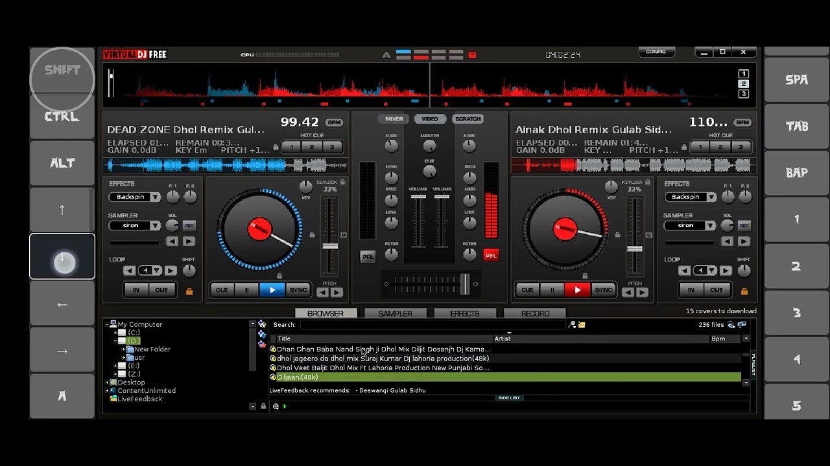Set loop IN point on left deck

point(136,290)
